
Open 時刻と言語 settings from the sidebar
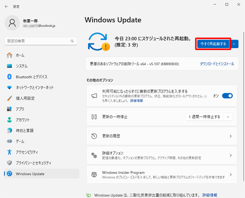(x=42, y=130)
